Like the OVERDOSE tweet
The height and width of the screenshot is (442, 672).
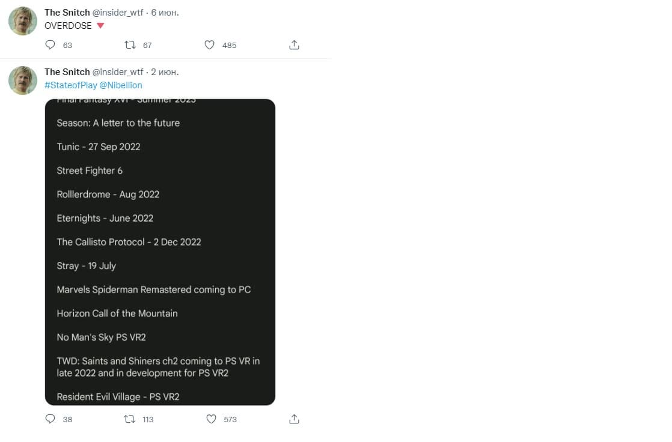(x=209, y=45)
